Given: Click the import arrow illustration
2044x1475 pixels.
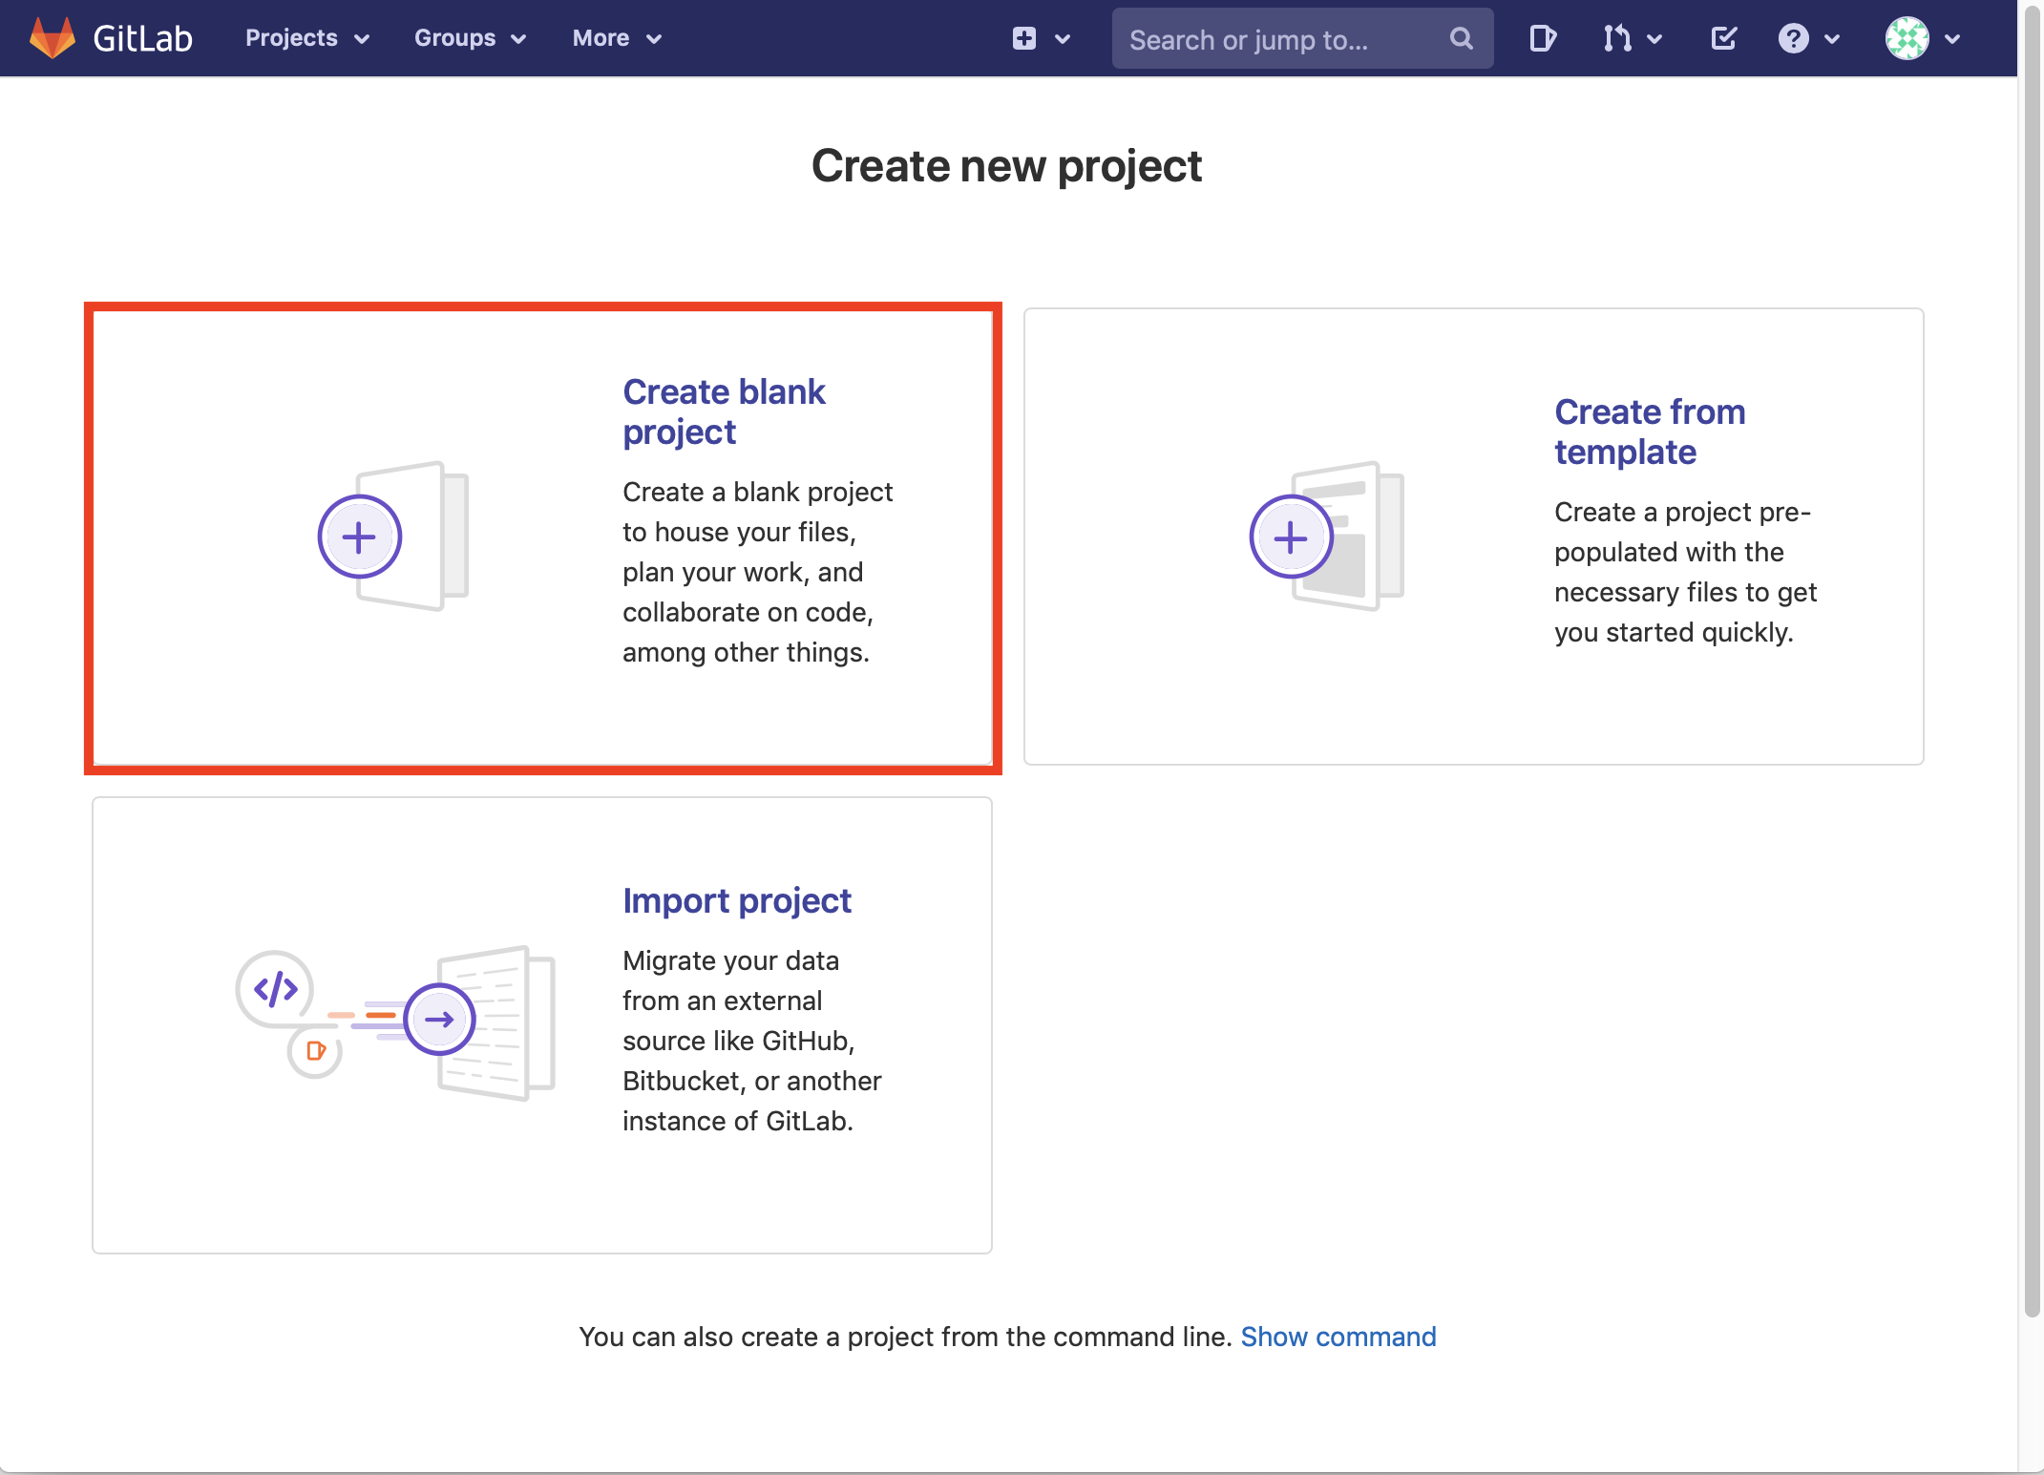Looking at the screenshot, I should [x=440, y=1019].
